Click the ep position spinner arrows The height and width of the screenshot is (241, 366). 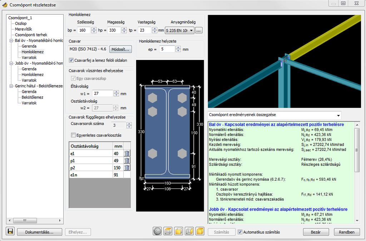tap(178, 49)
